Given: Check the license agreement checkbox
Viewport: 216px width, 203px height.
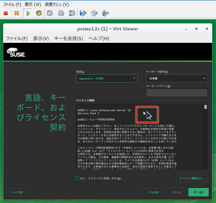Looking at the screenshot, I should point(77,178).
